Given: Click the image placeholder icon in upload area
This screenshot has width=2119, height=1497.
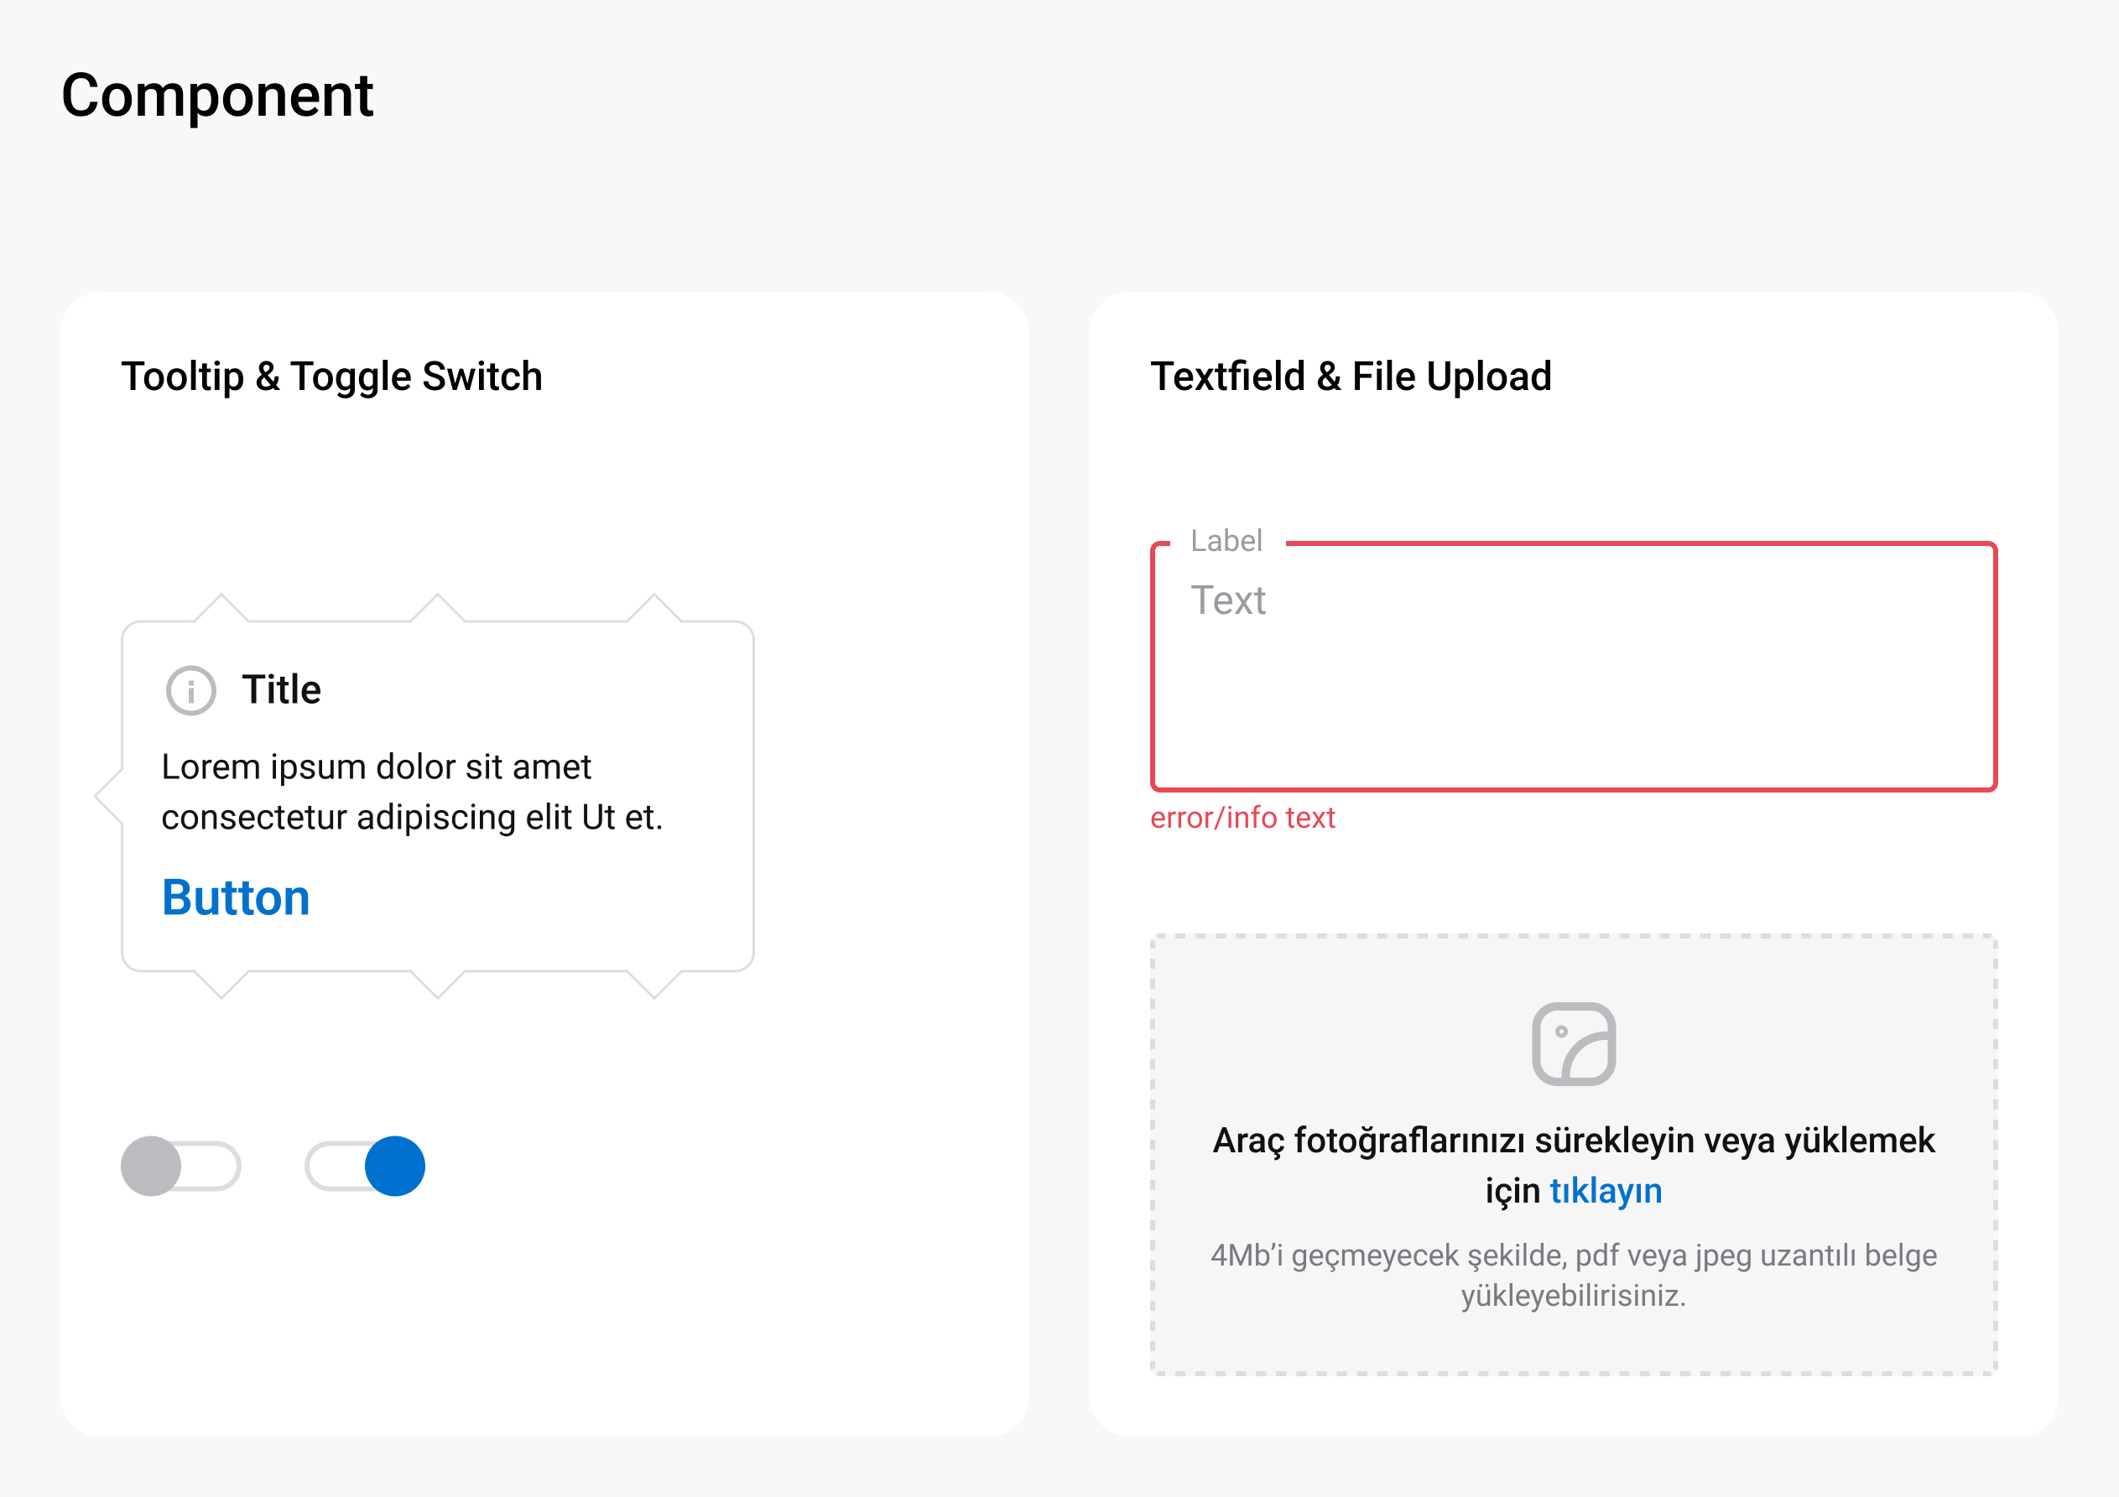Looking at the screenshot, I should (1574, 1044).
